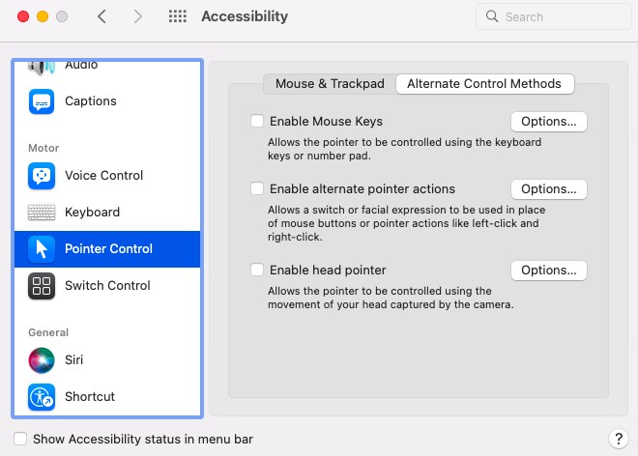Tick Enable alternate pointer actions
638x456 pixels.
257,188
